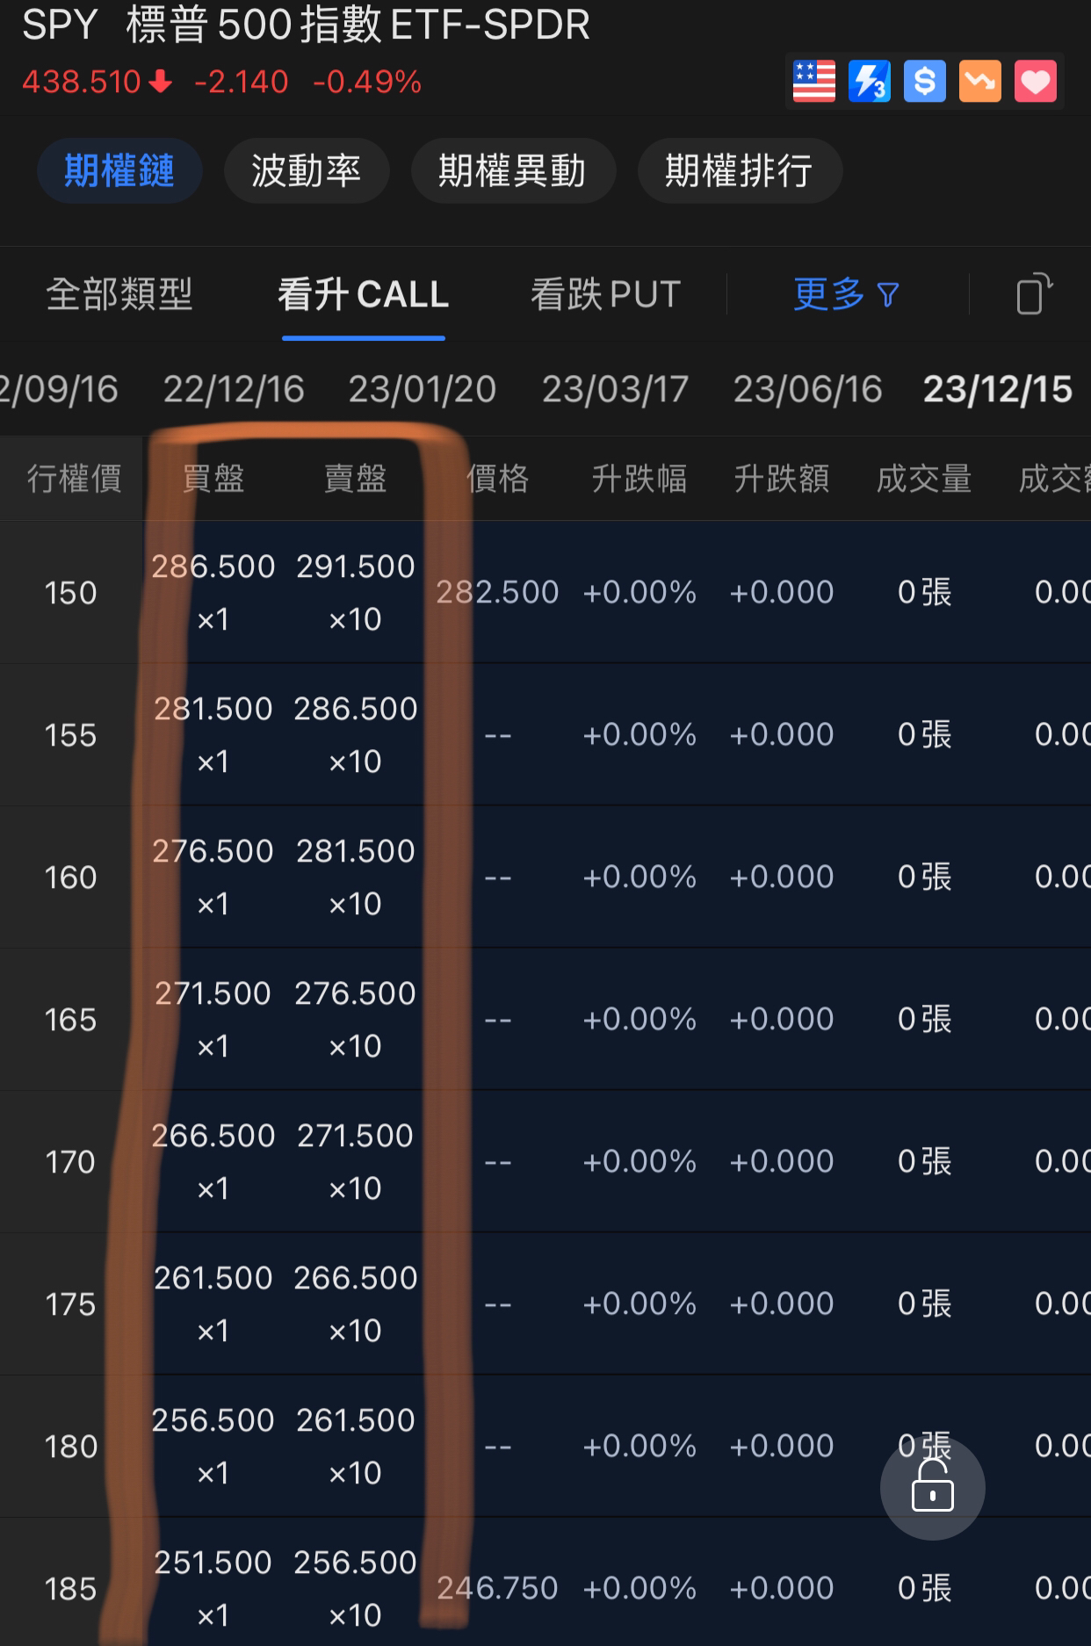Choose the 22/12/16 expiry date
The width and height of the screenshot is (1091, 1646).
coord(234,389)
